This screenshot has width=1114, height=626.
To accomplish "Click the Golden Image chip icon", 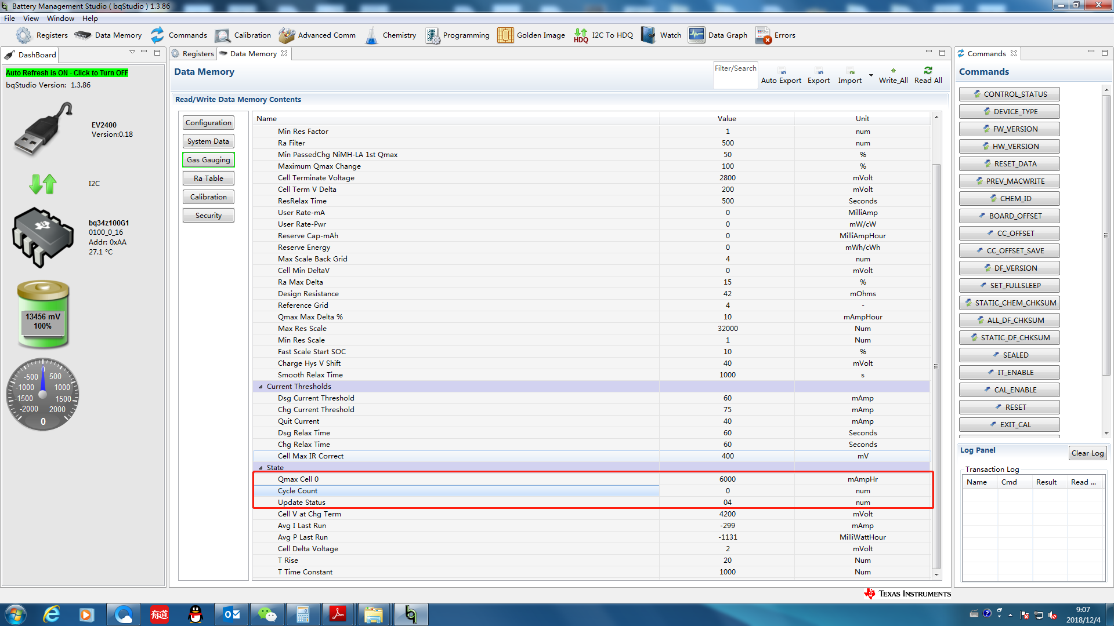I will click(505, 35).
